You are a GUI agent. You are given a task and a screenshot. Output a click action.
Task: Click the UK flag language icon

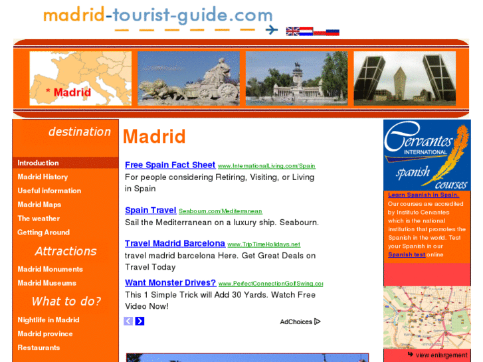292,31
